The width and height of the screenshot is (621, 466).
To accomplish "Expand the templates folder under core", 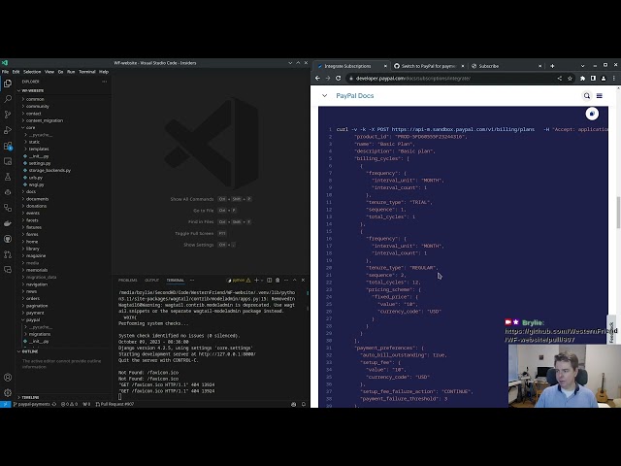I will click(39, 149).
